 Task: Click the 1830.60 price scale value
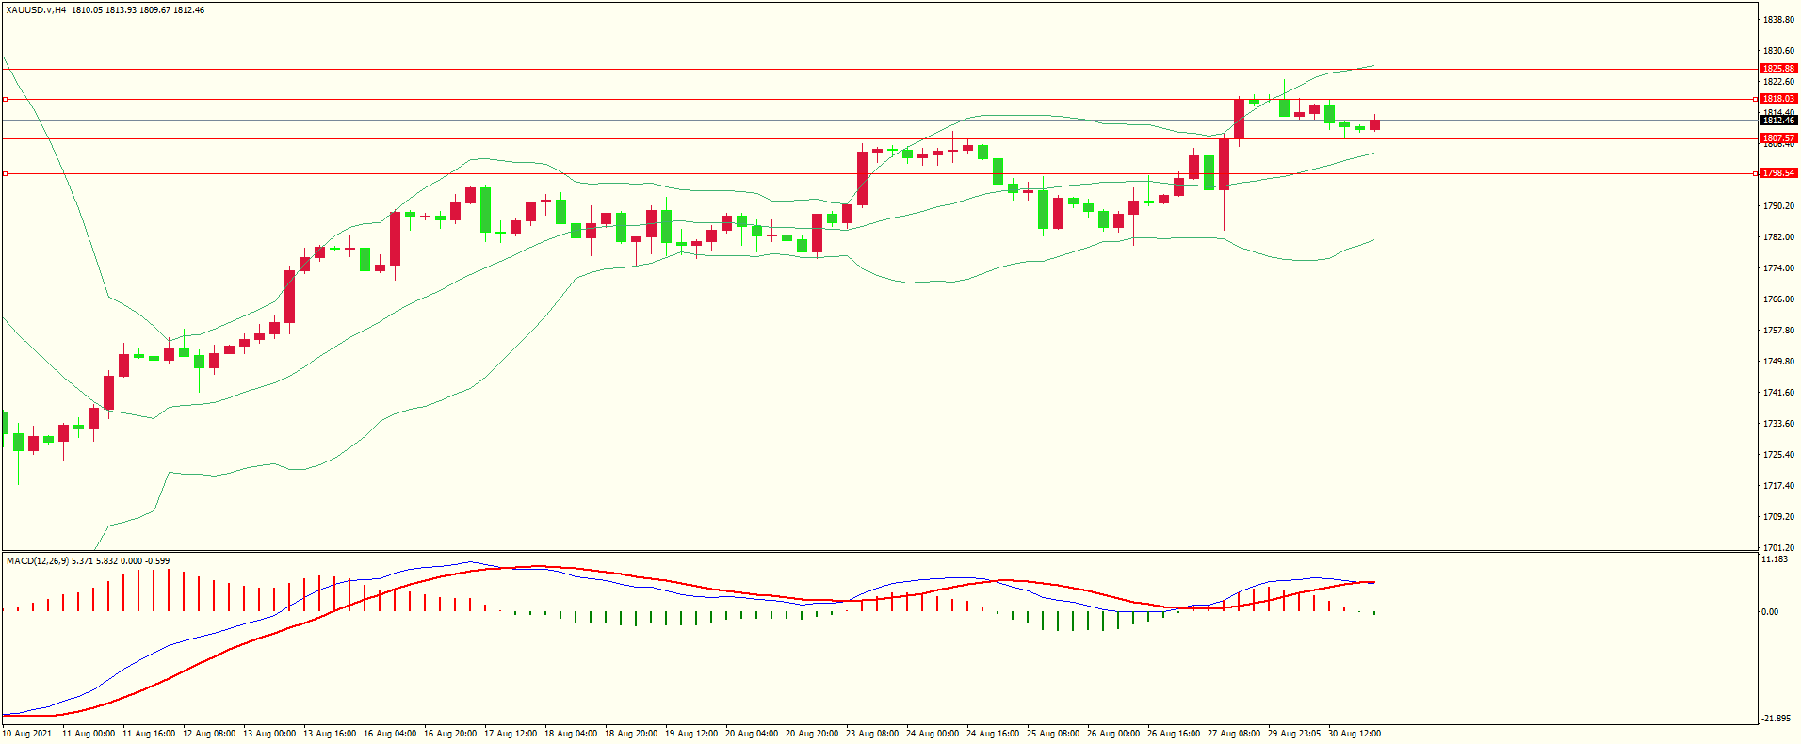click(x=1778, y=51)
